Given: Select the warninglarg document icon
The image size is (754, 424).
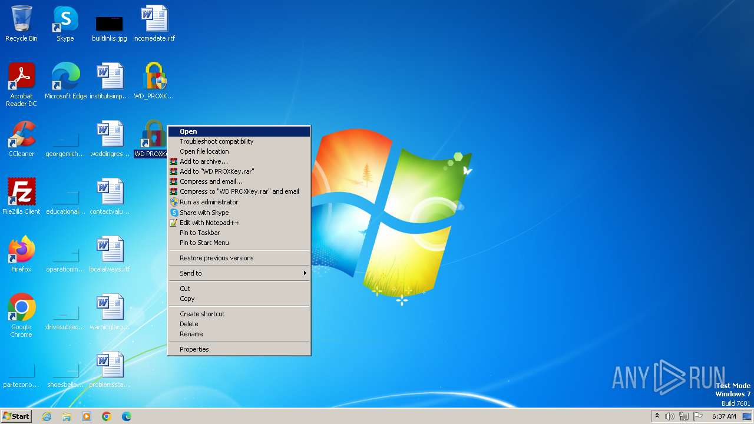Looking at the screenshot, I should (110, 312).
